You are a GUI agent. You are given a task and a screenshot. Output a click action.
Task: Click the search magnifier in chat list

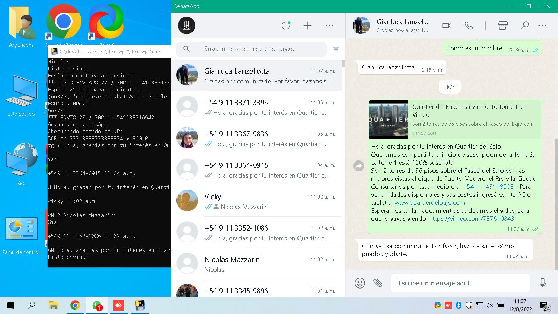click(x=187, y=49)
